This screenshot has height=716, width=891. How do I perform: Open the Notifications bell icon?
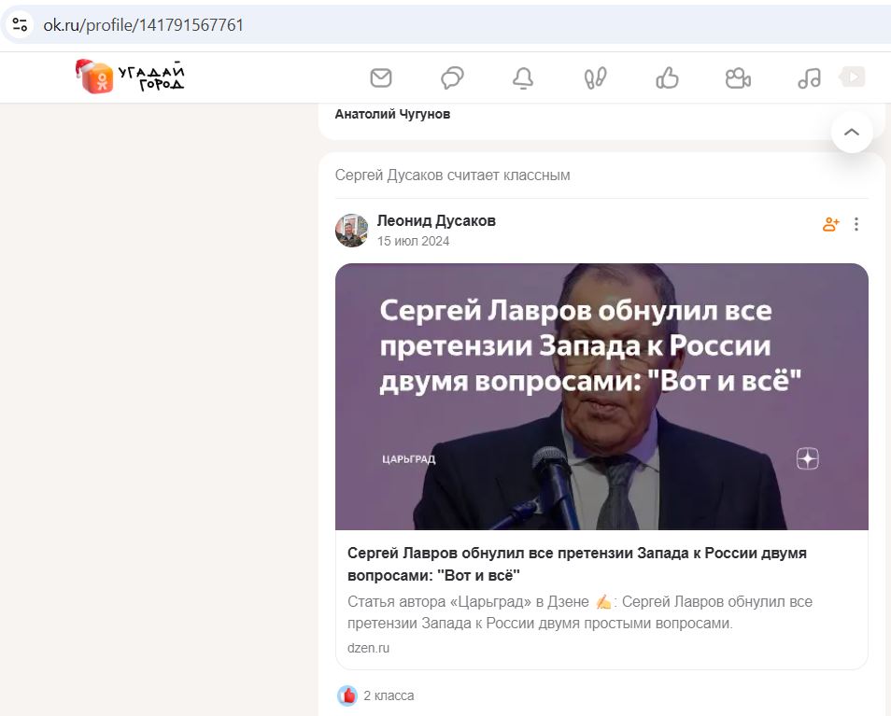pos(523,77)
